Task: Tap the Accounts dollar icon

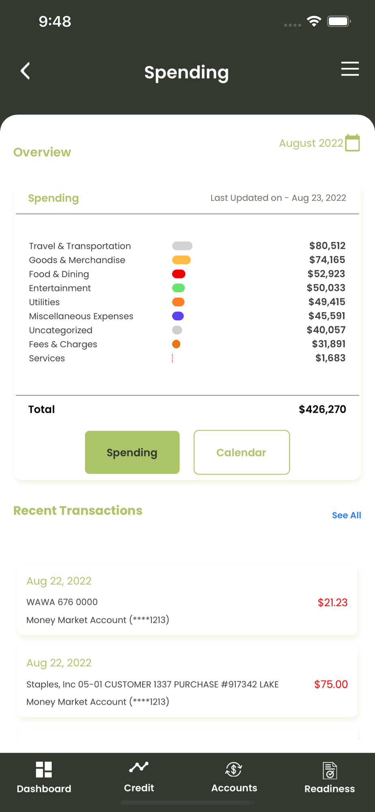Action: (234, 769)
